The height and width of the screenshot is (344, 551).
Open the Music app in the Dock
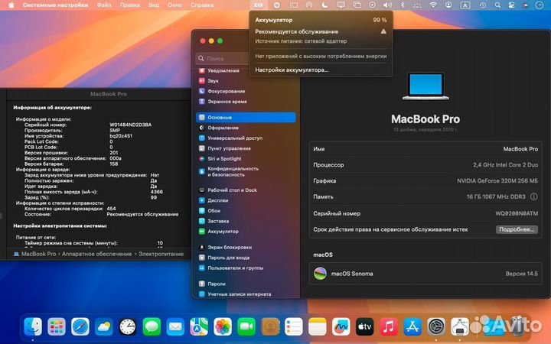click(x=389, y=327)
